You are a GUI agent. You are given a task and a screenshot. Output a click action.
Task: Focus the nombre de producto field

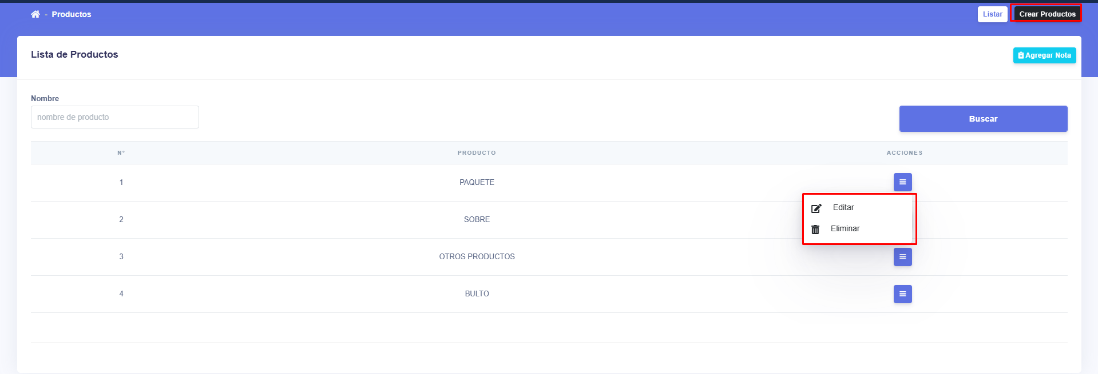(114, 117)
